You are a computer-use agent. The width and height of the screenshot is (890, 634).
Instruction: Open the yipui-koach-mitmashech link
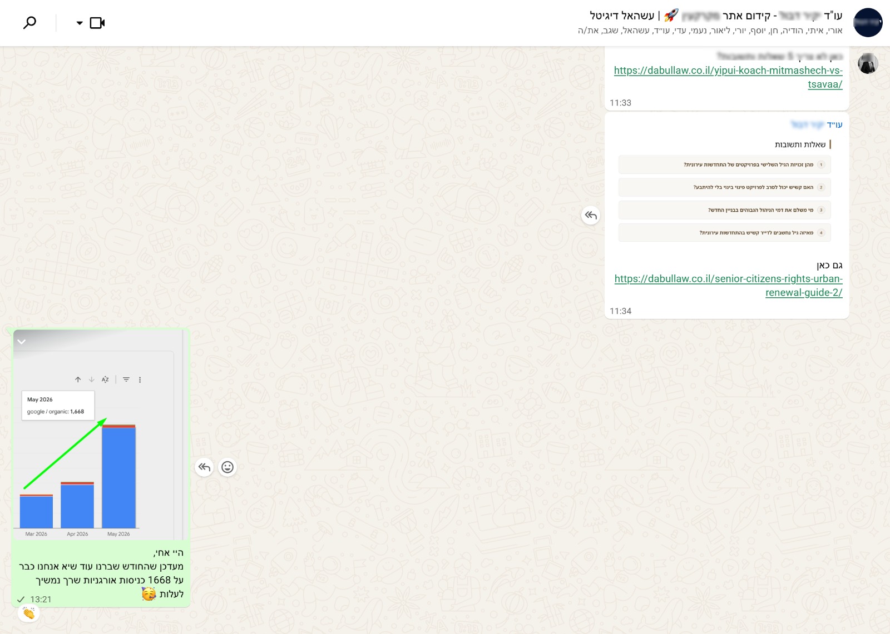[x=728, y=77]
